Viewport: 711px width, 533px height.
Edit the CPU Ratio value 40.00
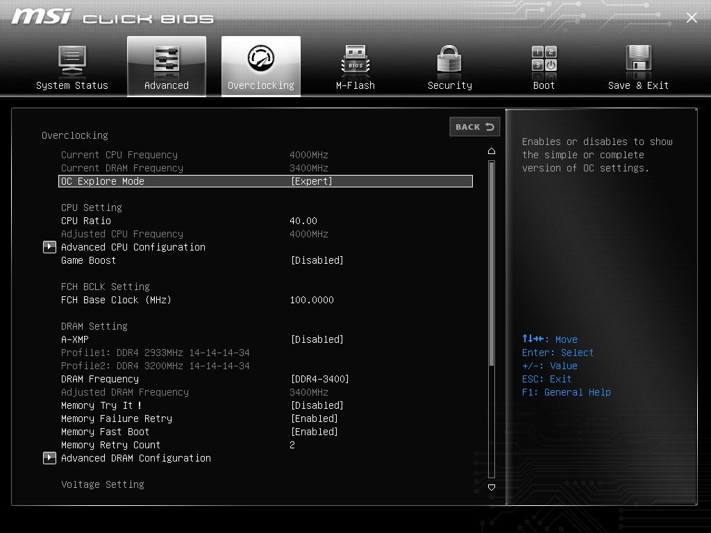[303, 221]
